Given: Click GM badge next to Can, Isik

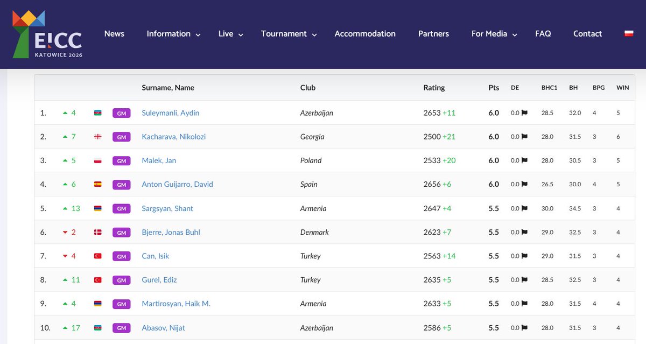Looking at the screenshot, I should pos(122,256).
